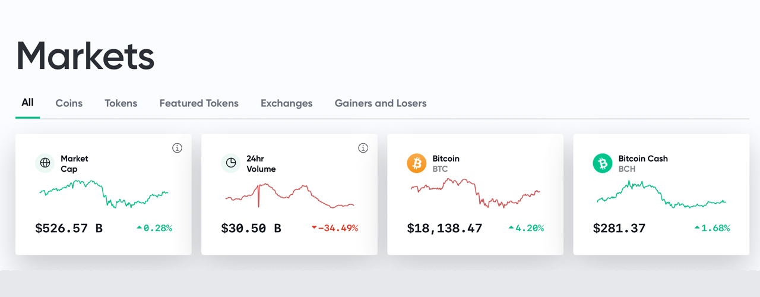
Task: Click the Bitcoin Cash BCH name link
Action: pos(643,163)
